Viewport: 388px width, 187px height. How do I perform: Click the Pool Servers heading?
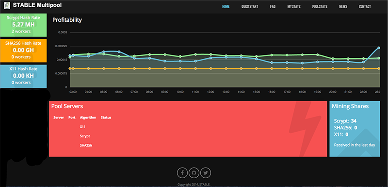[x=67, y=106]
